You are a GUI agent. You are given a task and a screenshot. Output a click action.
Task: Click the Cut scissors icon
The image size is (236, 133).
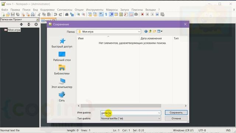click(x=39, y=14)
